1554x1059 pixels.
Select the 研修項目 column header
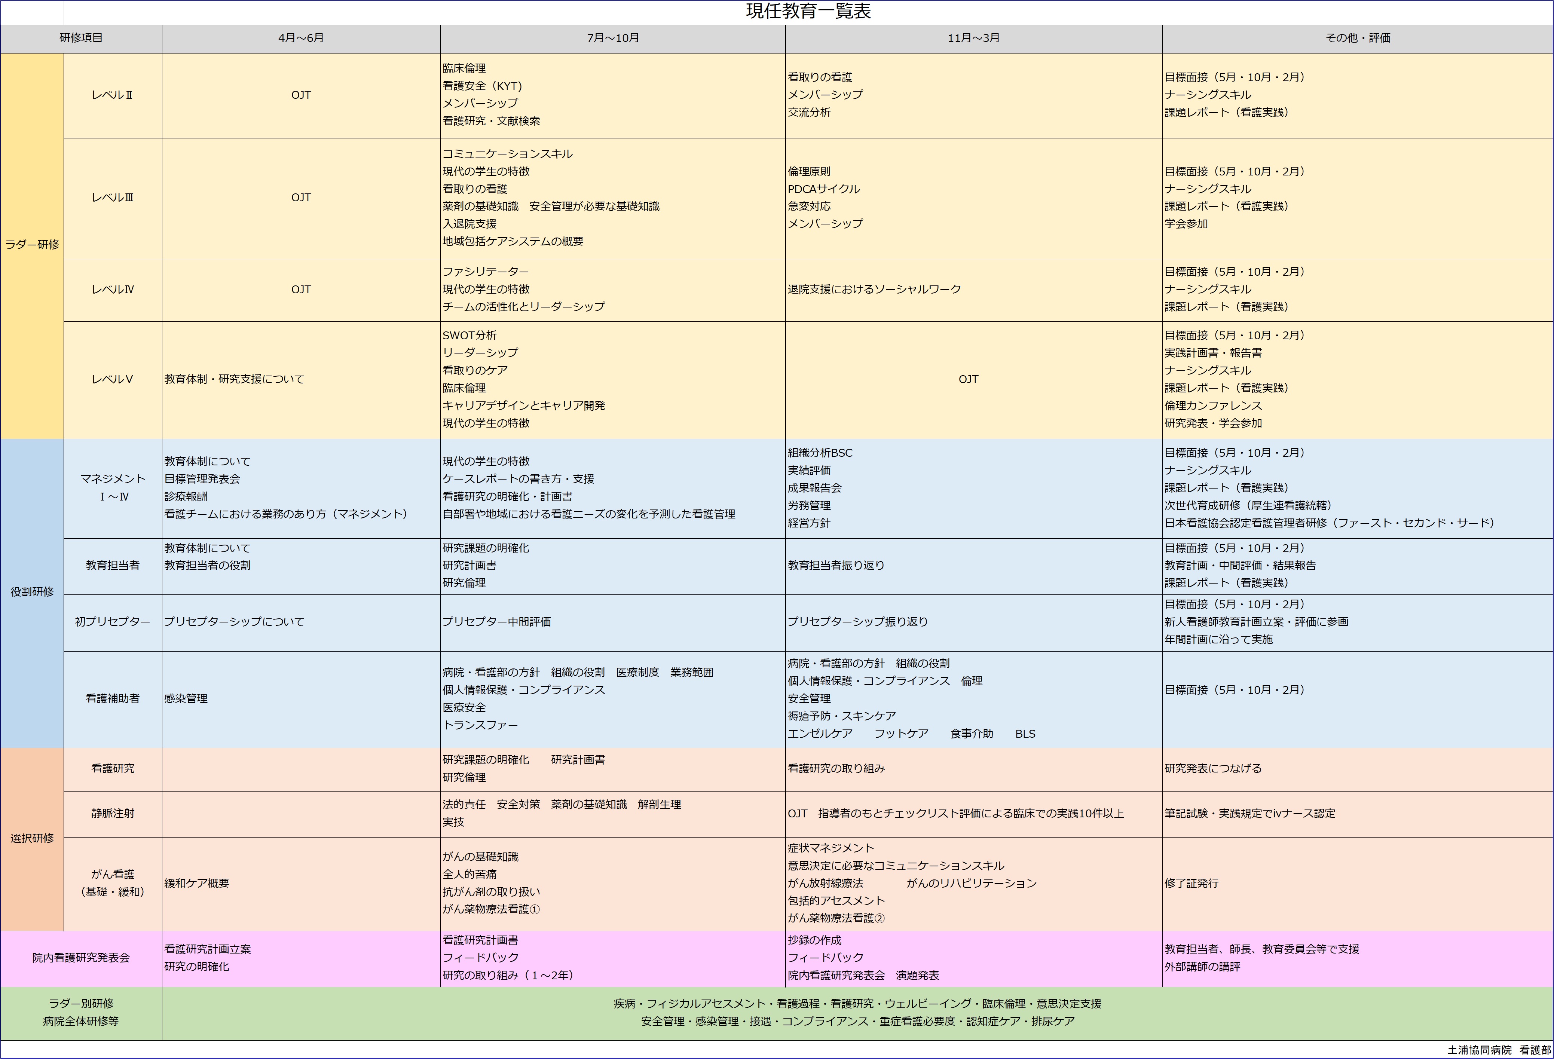pyautogui.click(x=82, y=38)
